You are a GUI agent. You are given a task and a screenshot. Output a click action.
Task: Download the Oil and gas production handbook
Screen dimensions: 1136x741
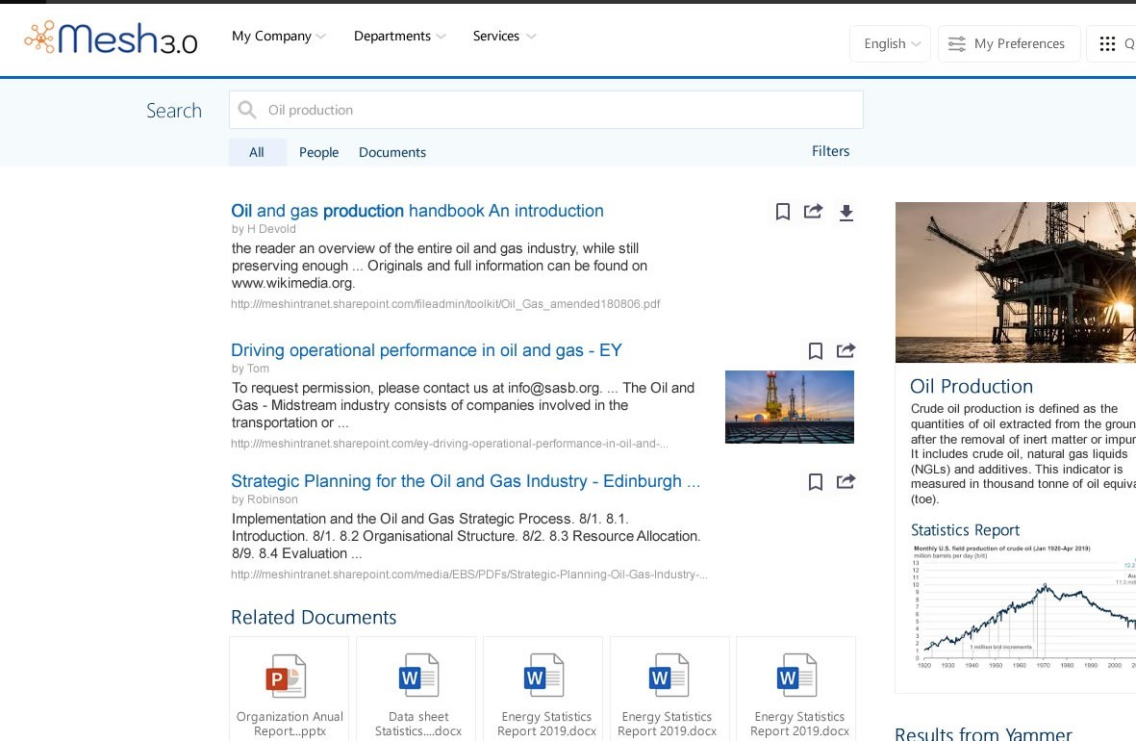pyautogui.click(x=846, y=213)
